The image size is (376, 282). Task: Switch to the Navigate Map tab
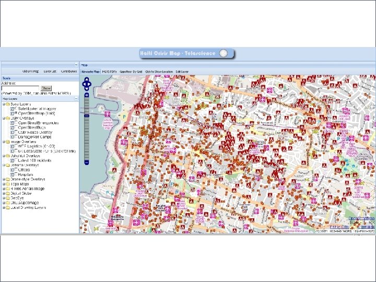point(90,72)
